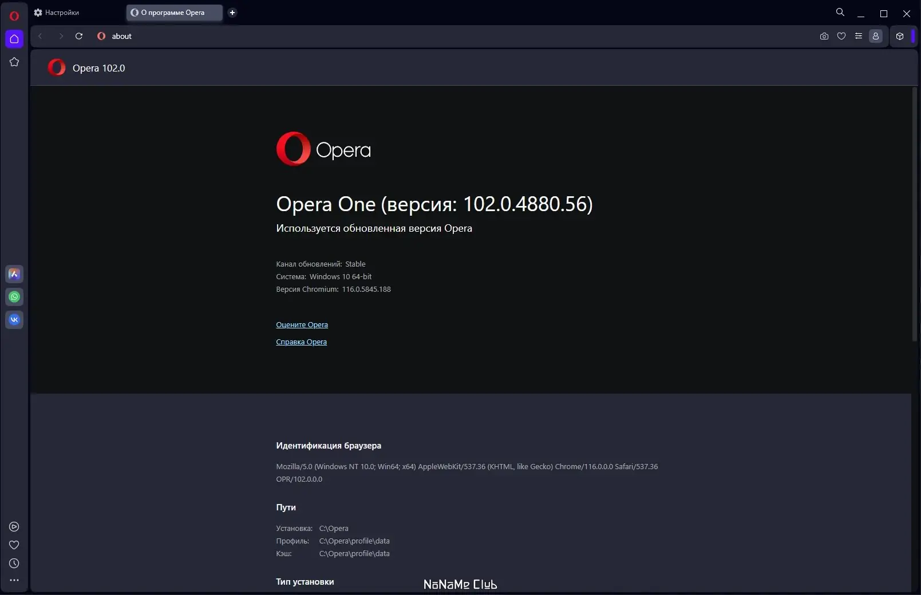Image resolution: width=921 pixels, height=595 pixels.
Task: Open the Справка Opera link
Action: (301, 342)
